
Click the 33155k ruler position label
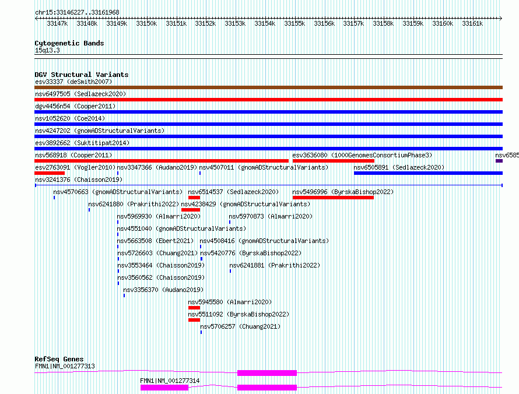point(294,23)
